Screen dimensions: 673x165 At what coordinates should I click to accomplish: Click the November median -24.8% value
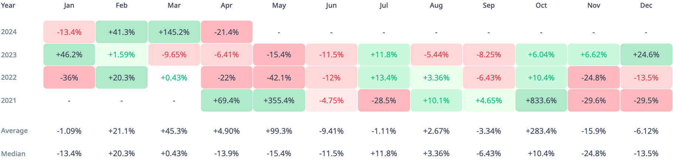(x=594, y=154)
